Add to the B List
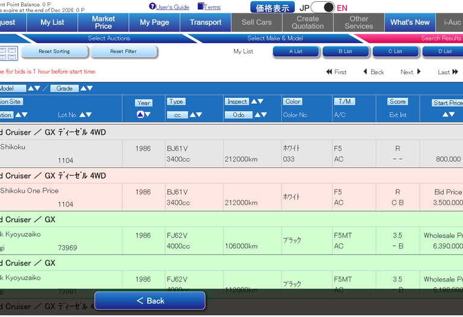 tap(345, 51)
